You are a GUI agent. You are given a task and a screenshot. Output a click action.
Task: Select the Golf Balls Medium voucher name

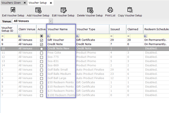tap(59, 74)
